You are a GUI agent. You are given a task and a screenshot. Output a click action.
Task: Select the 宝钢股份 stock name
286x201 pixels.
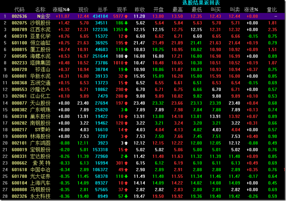coord(40,150)
